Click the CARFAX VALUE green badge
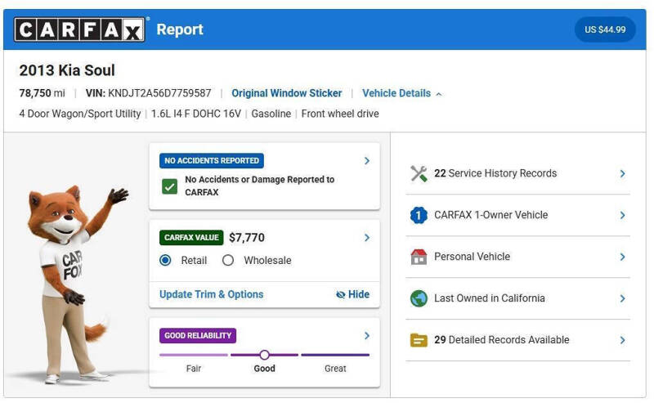This screenshot has height=403, width=654. click(x=191, y=237)
